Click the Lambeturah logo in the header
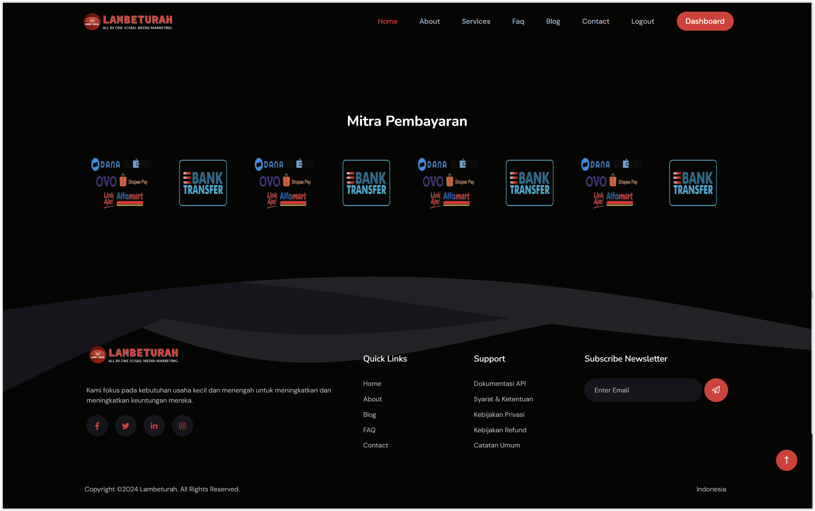Viewport: 815px width, 511px height. click(128, 21)
